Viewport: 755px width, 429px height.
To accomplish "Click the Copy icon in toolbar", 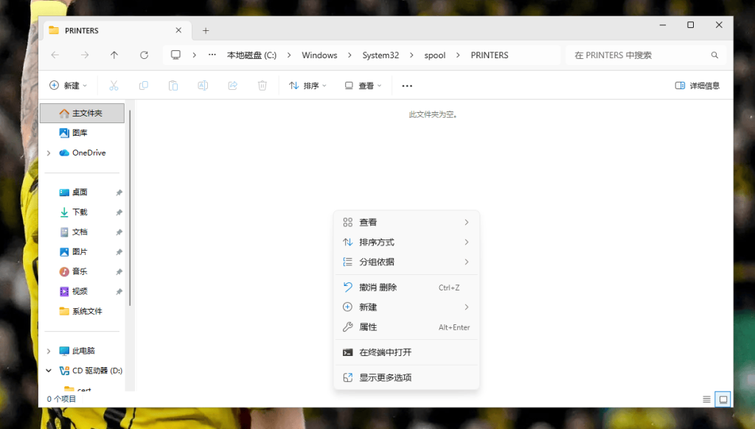I will 144,86.
